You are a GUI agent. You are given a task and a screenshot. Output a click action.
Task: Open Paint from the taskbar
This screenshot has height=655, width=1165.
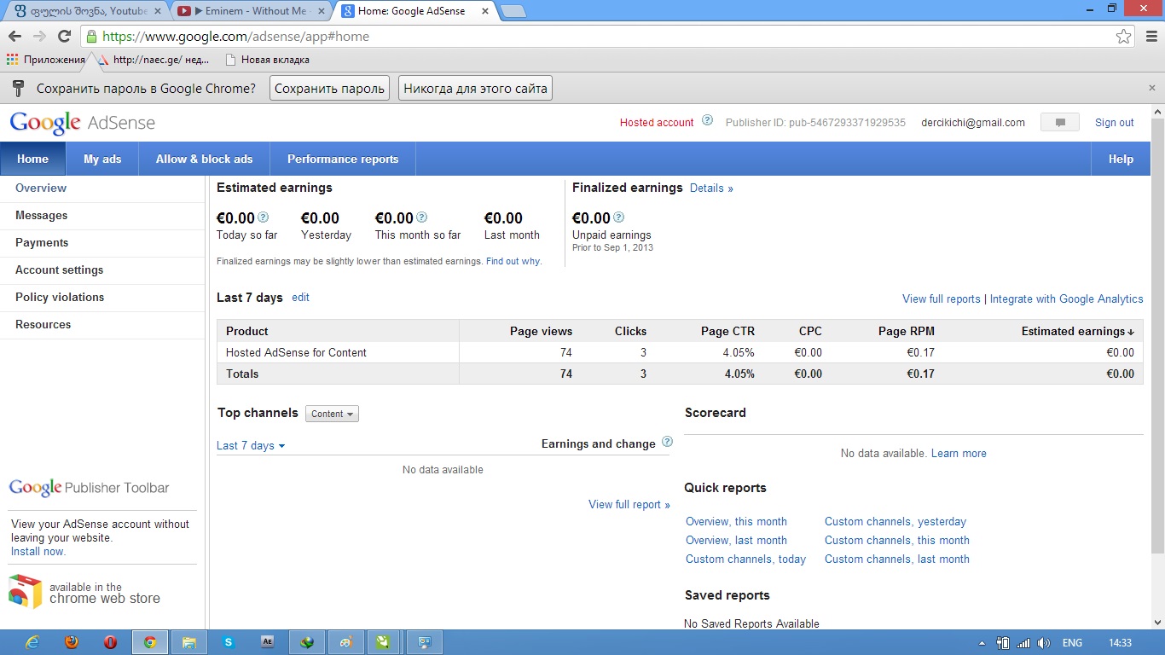coord(345,642)
